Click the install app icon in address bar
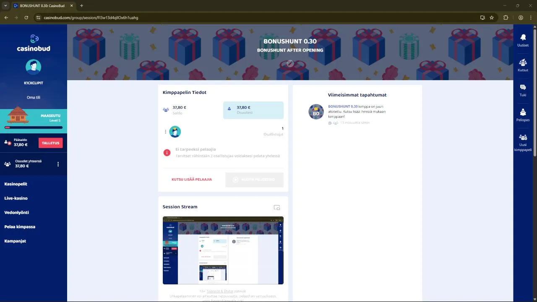This screenshot has width=537, height=302. (482, 18)
